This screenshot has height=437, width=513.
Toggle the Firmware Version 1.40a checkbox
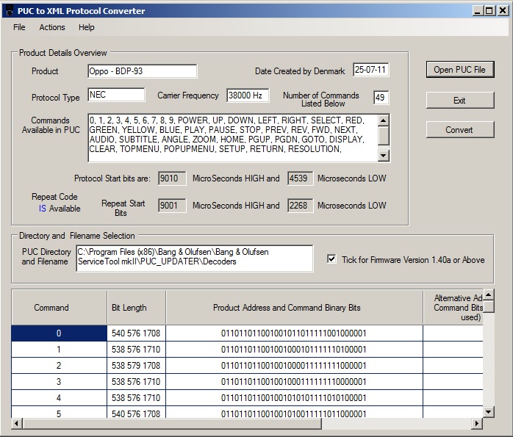click(x=332, y=259)
